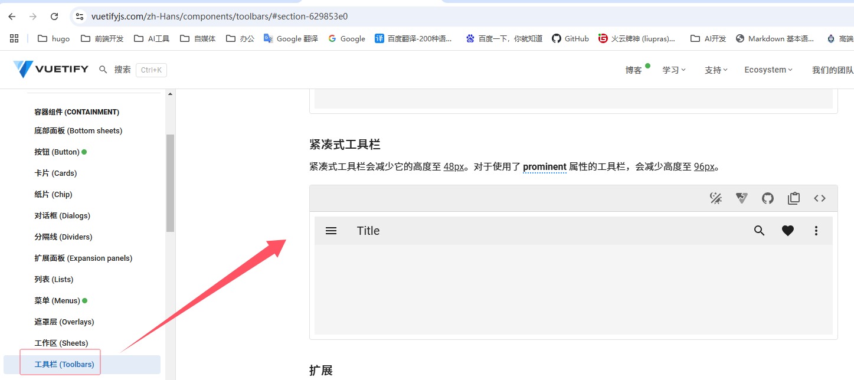Open the 我们的团队 menu item
This screenshot has height=380, width=854.
point(832,69)
